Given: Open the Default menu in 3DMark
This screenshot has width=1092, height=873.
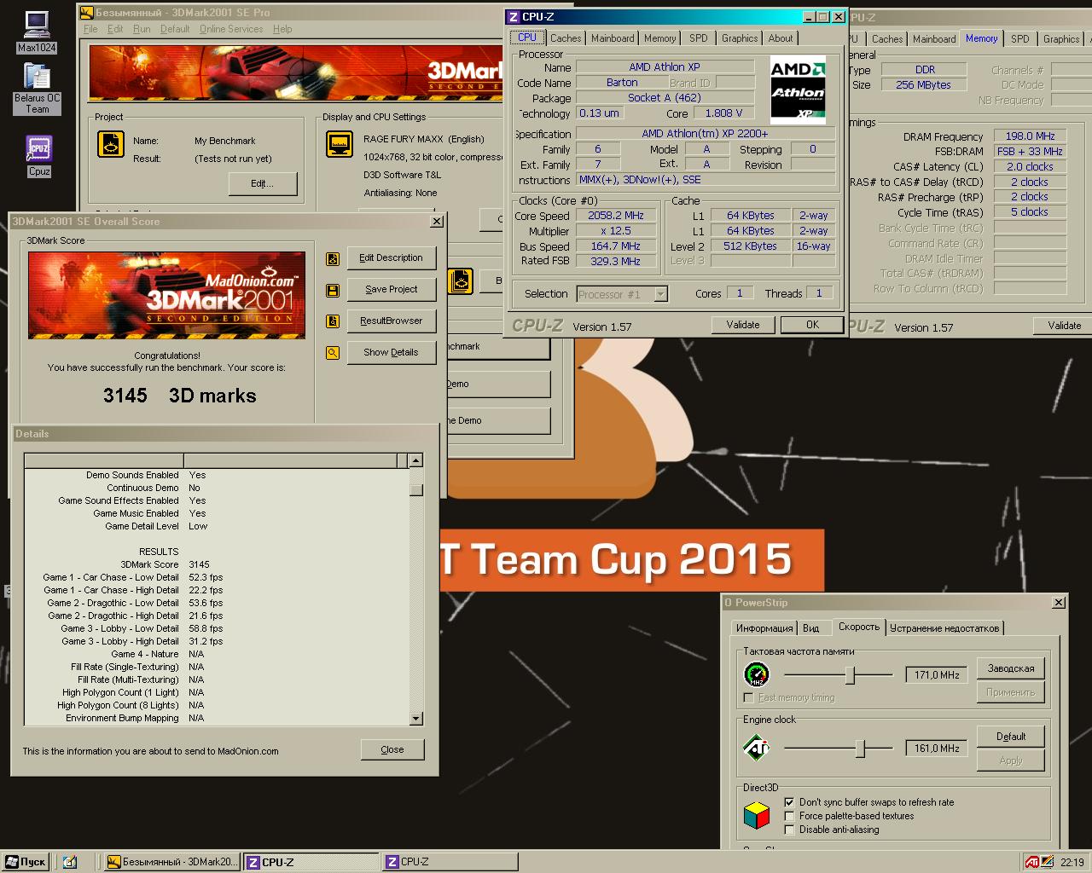Looking at the screenshot, I should click(175, 29).
